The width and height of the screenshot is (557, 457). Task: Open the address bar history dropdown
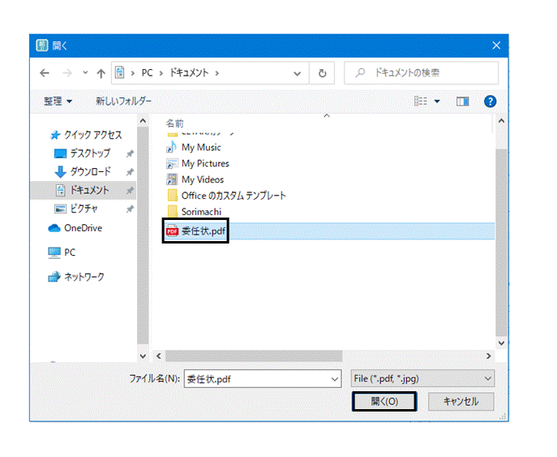[x=297, y=74]
